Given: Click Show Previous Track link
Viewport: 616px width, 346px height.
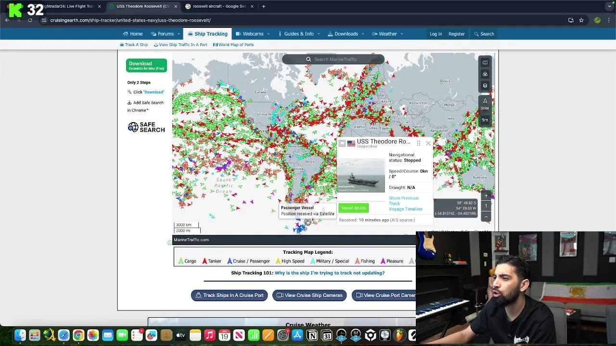Looking at the screenshot, I should click(x=404, y=200).
